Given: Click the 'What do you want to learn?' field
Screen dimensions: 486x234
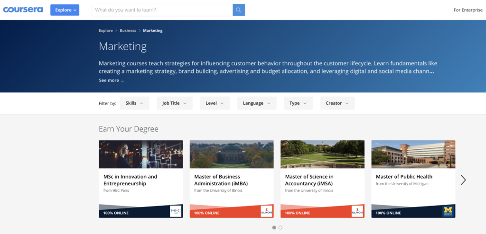Looking at the screenshot, I should [x=162, y=10].
